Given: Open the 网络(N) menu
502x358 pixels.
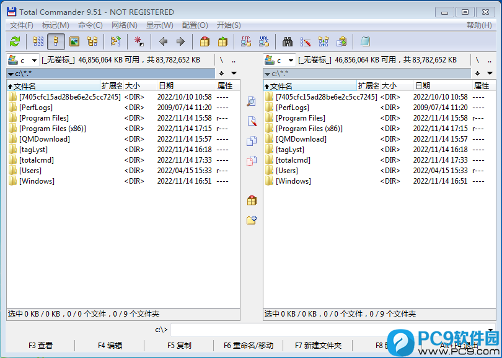Looking at the screenshot, I should pos(124,25).
